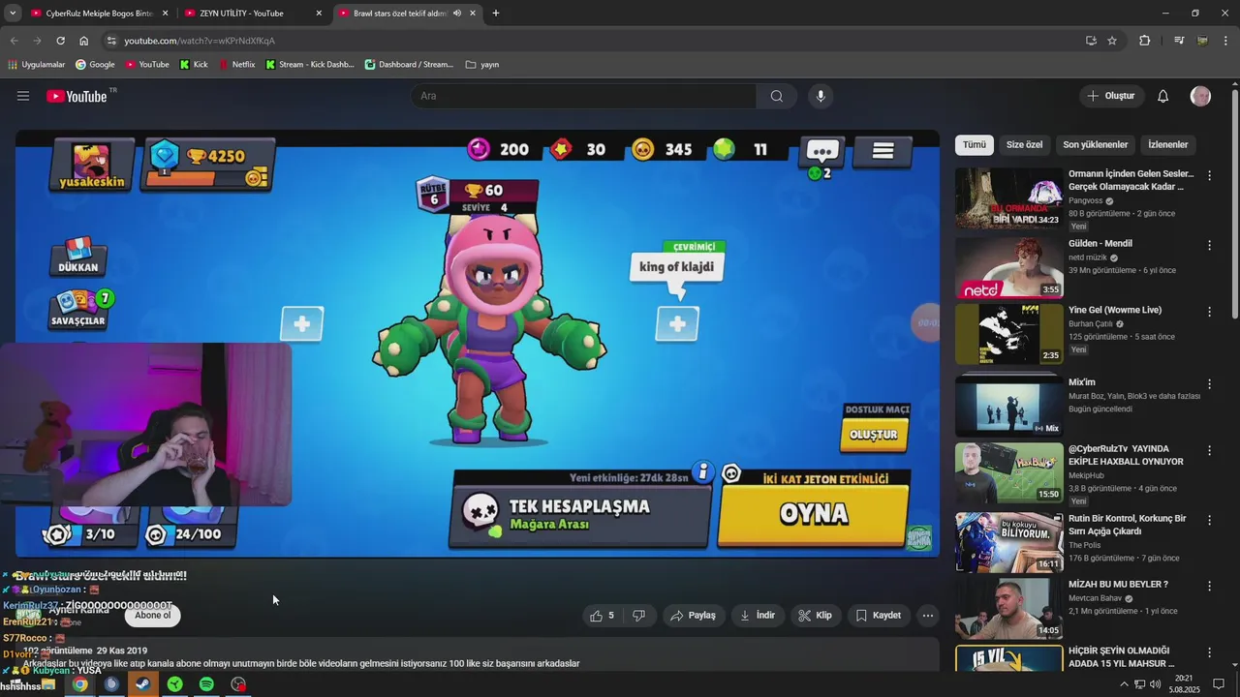Viewport: 1240px width, 697px height.
Task: Click the install app icon in address bar
Action: tap(1091, 41)
